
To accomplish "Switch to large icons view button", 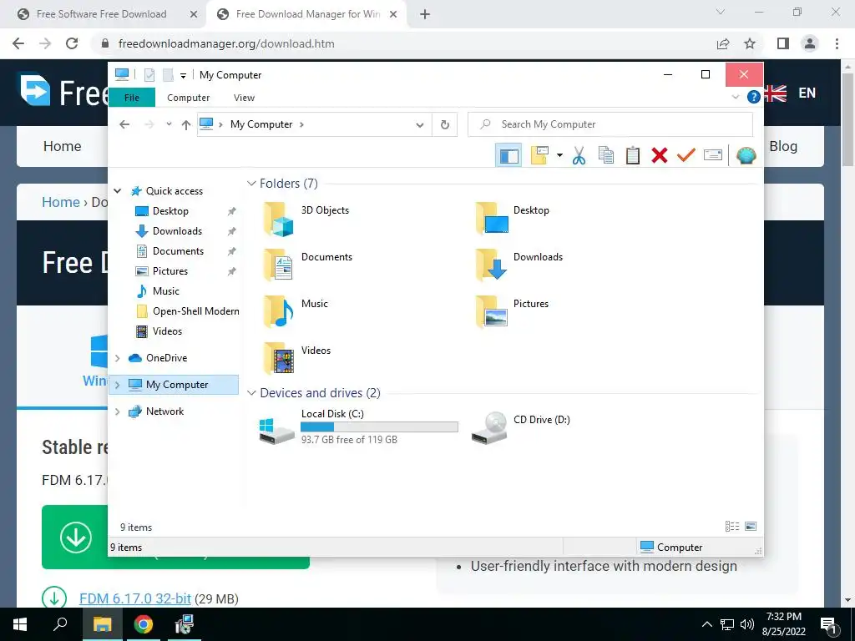I will click(751, 527).
